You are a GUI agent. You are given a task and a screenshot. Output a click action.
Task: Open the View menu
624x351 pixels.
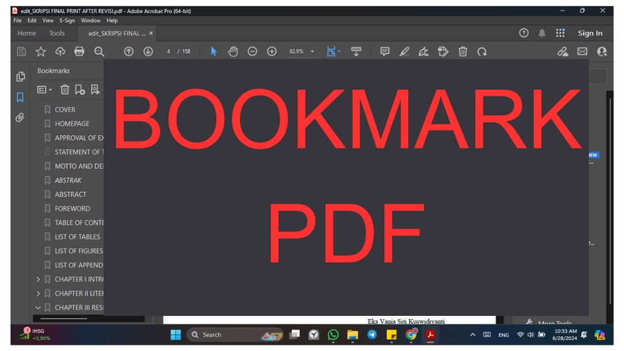[x=47, y=21]
